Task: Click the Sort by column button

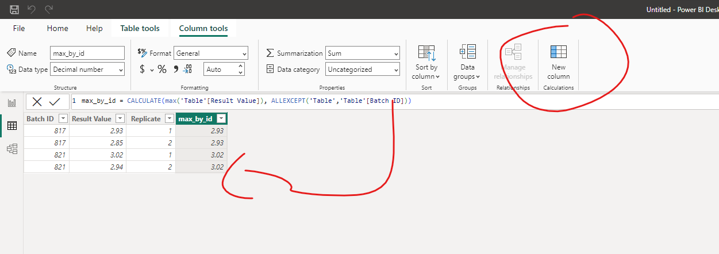Action: (426, 62)
